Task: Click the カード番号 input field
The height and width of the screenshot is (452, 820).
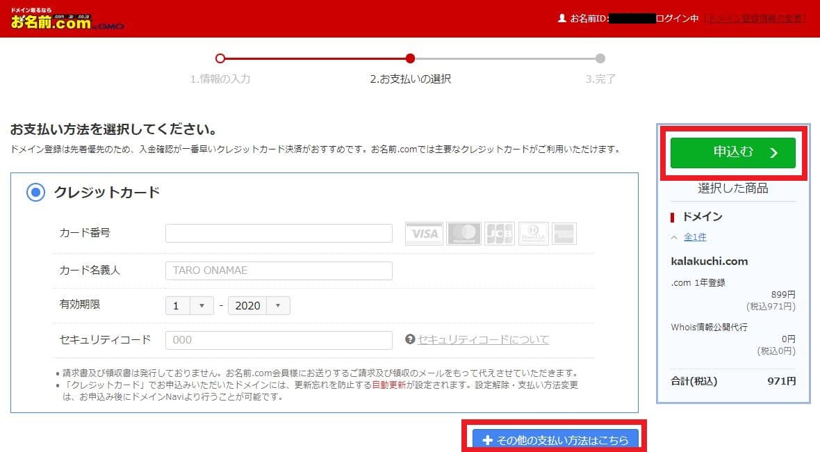Action: point(279,234)
